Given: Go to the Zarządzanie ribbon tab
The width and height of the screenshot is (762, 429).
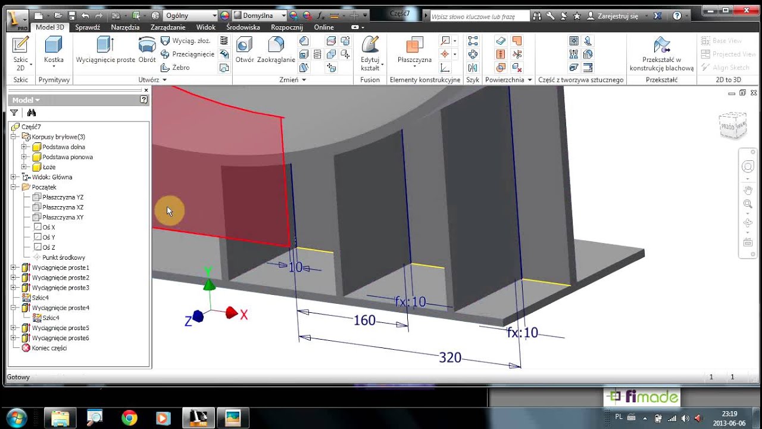Looking at the screenshot, I should tap(168, 27).
